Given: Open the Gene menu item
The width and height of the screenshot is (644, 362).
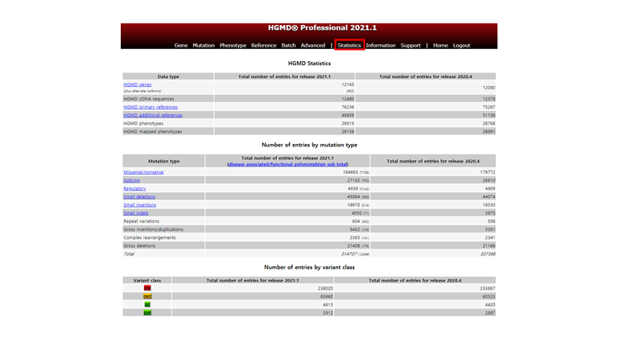Looking at the screenshot, I should click(x=180, y=45).
